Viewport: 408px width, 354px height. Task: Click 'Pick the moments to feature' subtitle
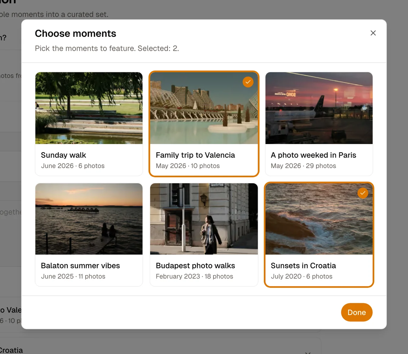pyautogui.click(x=85, y=48)
